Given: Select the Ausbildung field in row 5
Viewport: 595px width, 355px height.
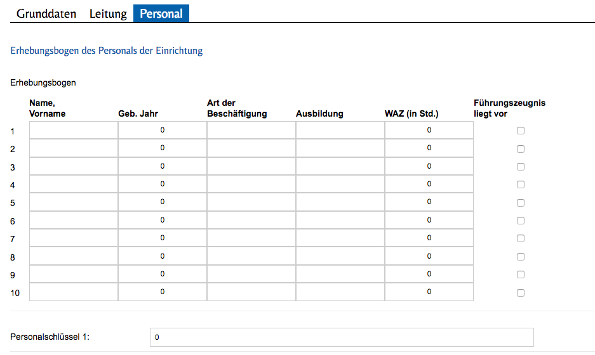Looking at the screenshot, I should click(340, 202).
